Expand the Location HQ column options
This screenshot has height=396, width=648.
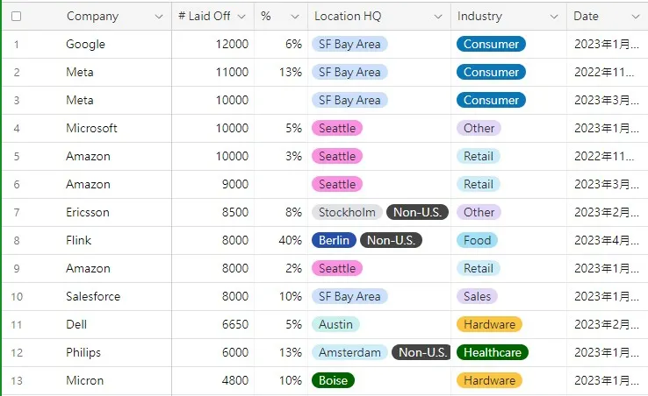(437, 17)
